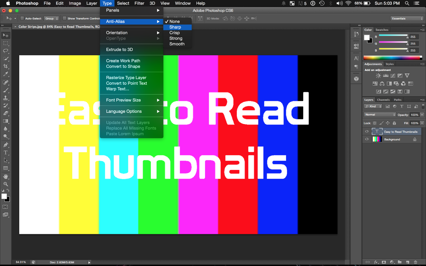
Task: Enable Show Transform Controls
Action: [x=64, y=18]
